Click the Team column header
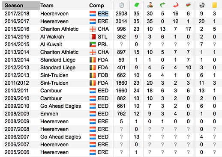The height and width of the screenshot is (157, 222). (x=47, y=6)
